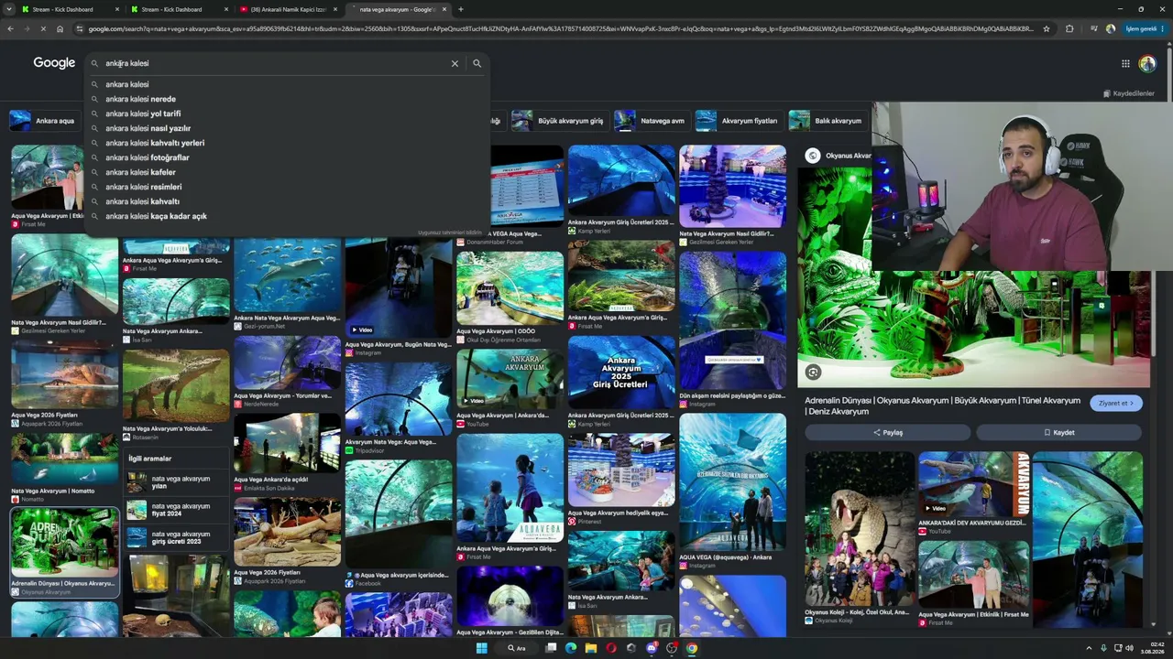Screen dimensions: 1173x659
Task: Open the Aqua Vega Akvaryum | GÖÖO image
Action: (x=510, y=288)
